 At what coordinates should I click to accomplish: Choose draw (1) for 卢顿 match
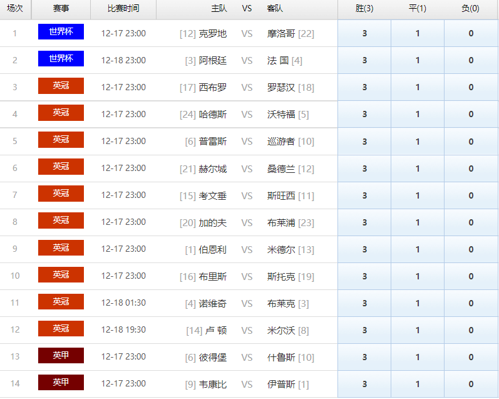[x=418, y=330]
